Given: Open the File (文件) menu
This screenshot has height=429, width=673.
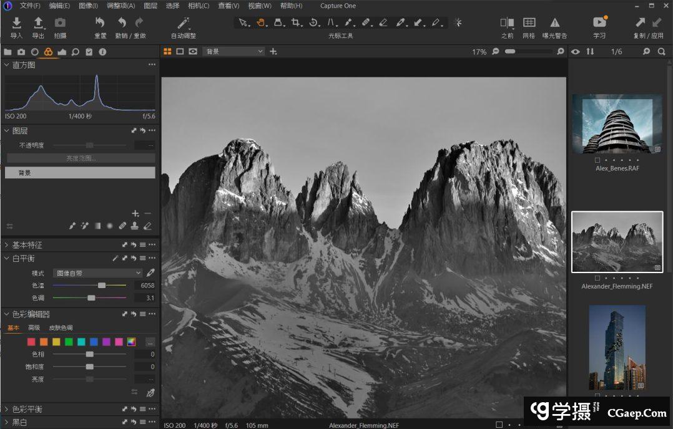Looking at the screenshot, I should pyautogui.click(x=29, y=6).
